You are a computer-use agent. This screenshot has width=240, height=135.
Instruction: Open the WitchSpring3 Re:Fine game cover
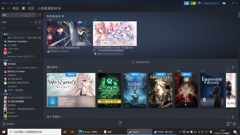pyautogui.click(x=71, y=84)
